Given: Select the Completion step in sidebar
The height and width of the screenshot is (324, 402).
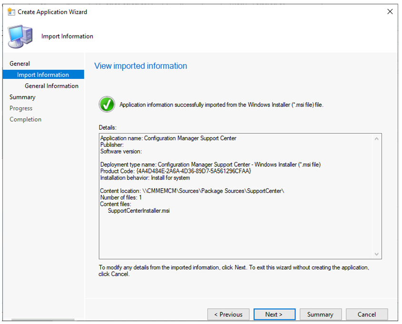Looking at the screenshot, I should [x=25, y=119].
